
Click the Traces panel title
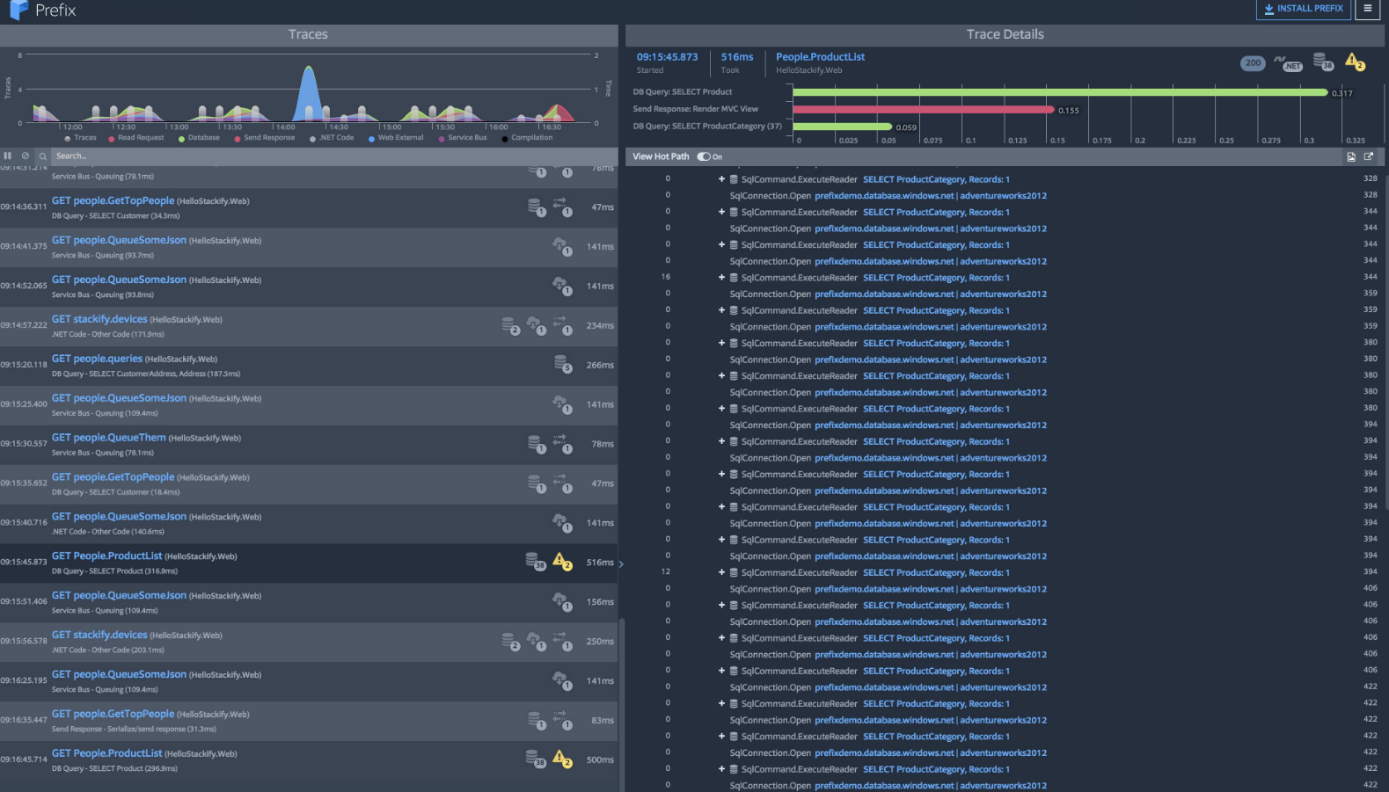click(x=308, y=34)
